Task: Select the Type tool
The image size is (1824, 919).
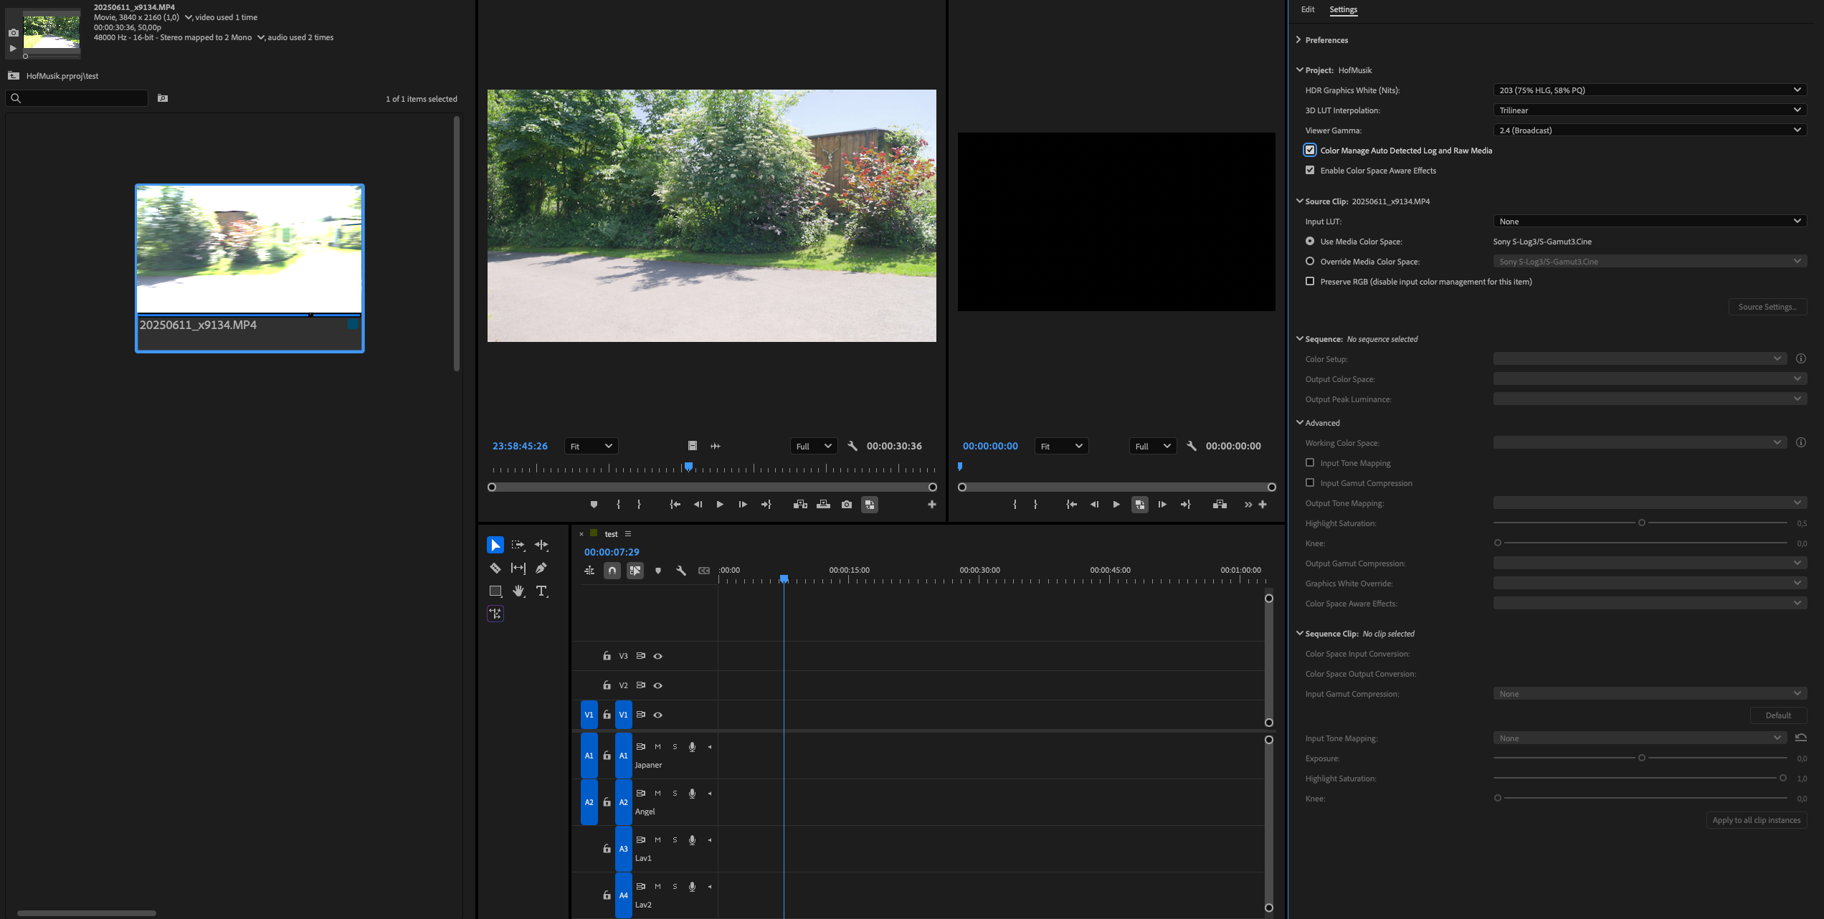Action: click(x=542, y=591)
